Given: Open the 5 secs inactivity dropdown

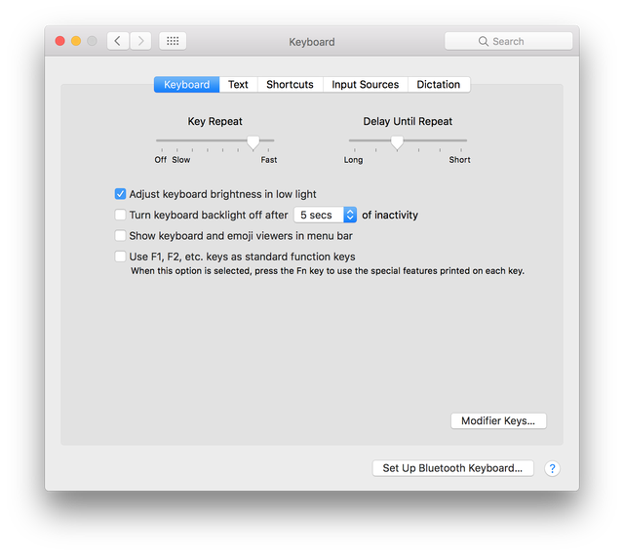Looking at the screenshot, I should [325, 215].
